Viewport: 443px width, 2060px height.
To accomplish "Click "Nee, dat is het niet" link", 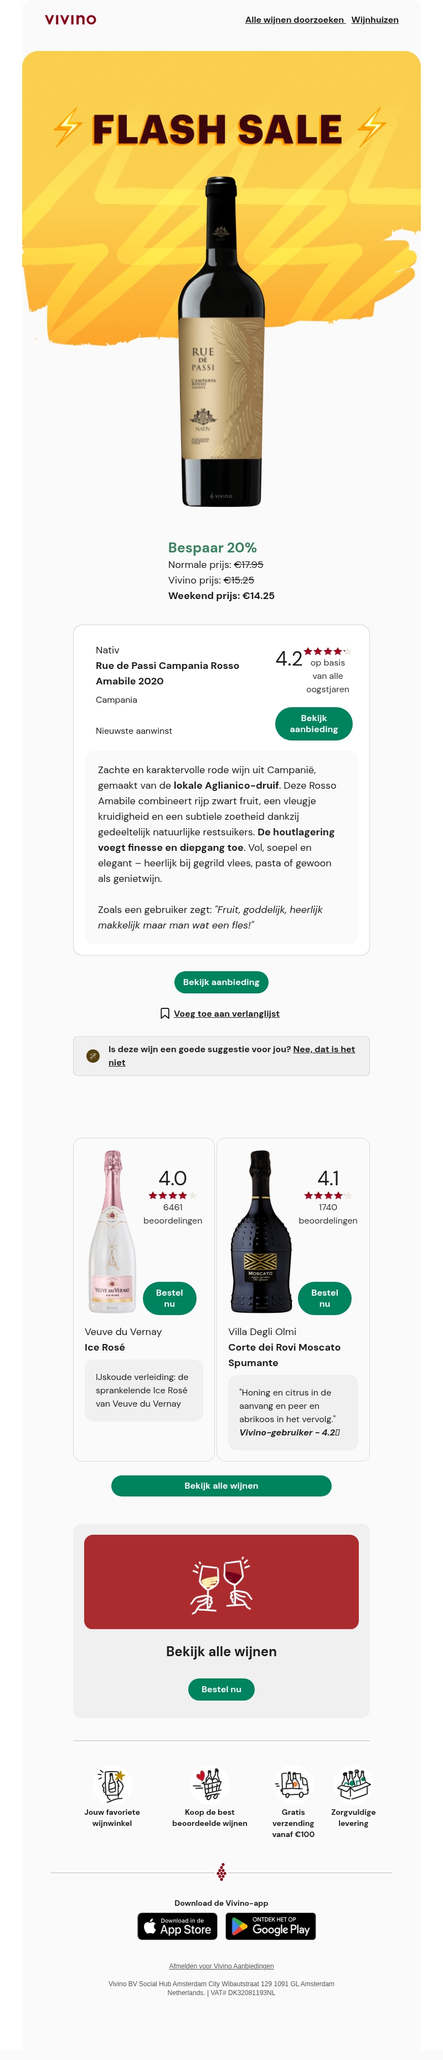I will [x=323, y=1050].
